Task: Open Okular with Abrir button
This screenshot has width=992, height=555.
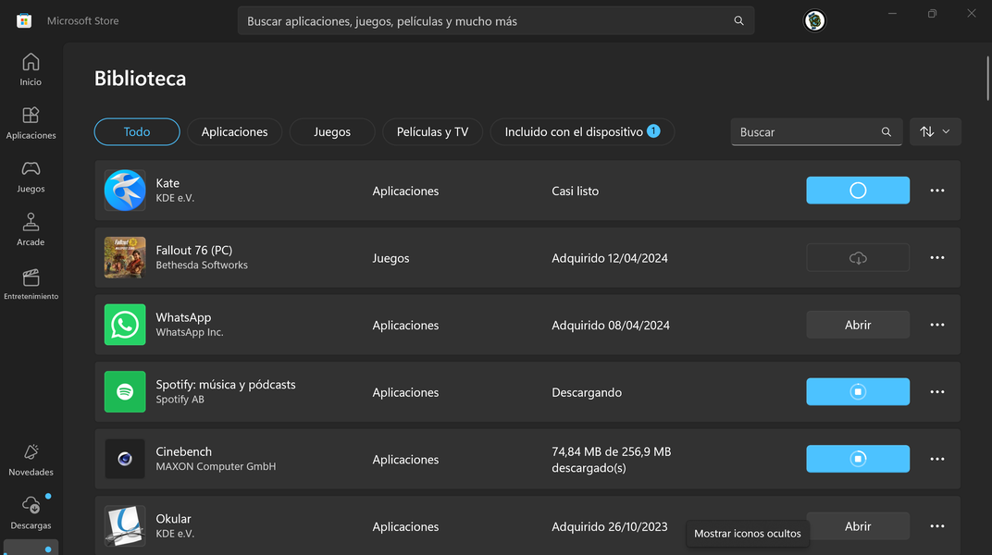Action: click(858, 526)
